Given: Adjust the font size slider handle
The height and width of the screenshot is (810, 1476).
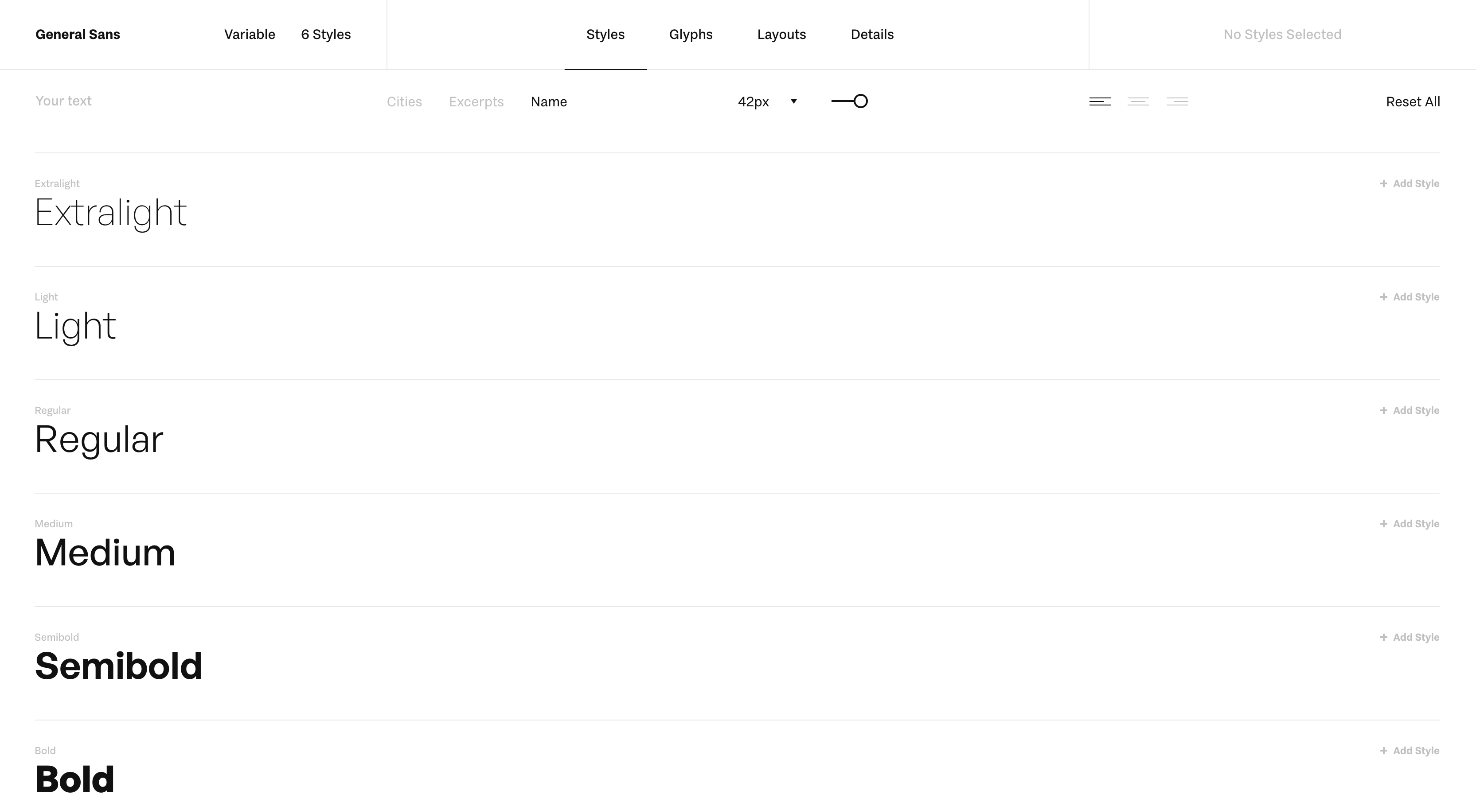Looking at the screenshot, I should click(860, 101).
